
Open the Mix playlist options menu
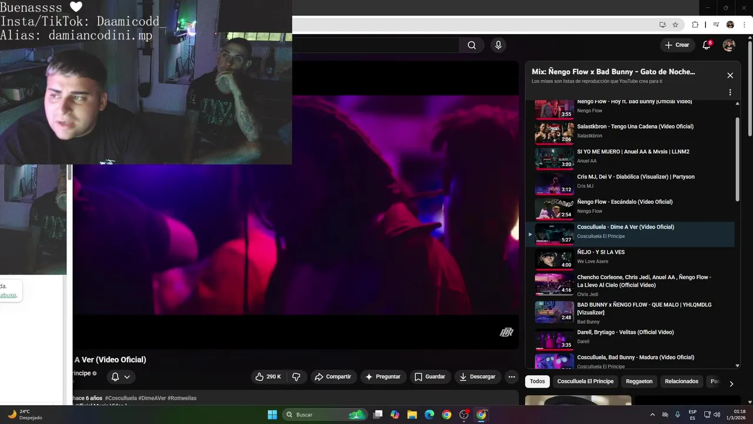[x=730, y=92]
